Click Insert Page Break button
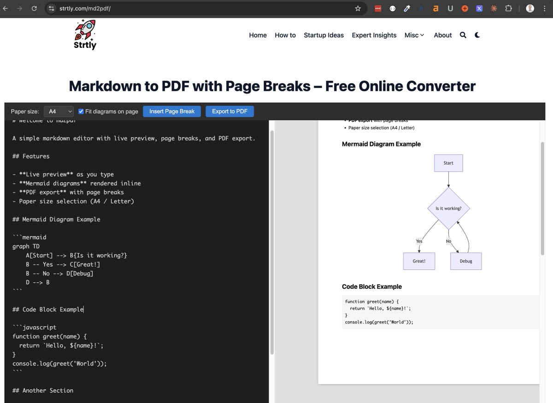553x403 pixels. coord(172,111)
